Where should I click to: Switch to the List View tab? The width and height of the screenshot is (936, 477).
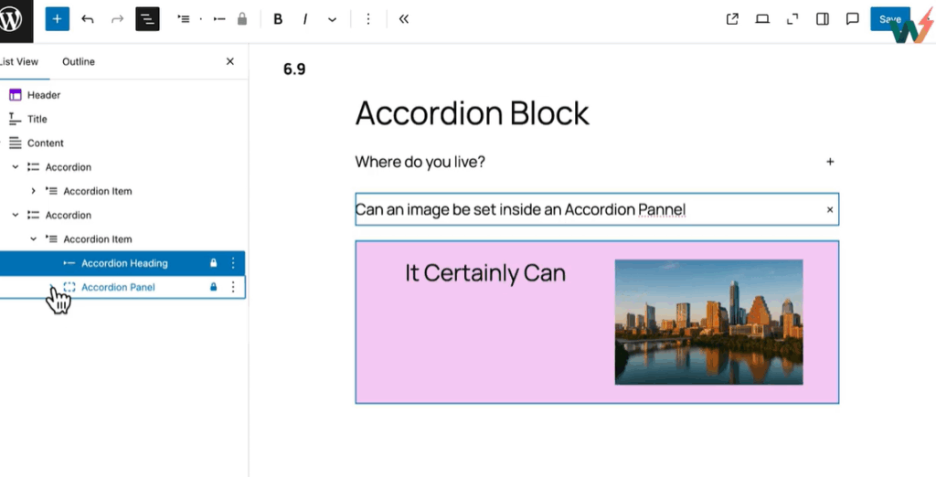point(19,61)
